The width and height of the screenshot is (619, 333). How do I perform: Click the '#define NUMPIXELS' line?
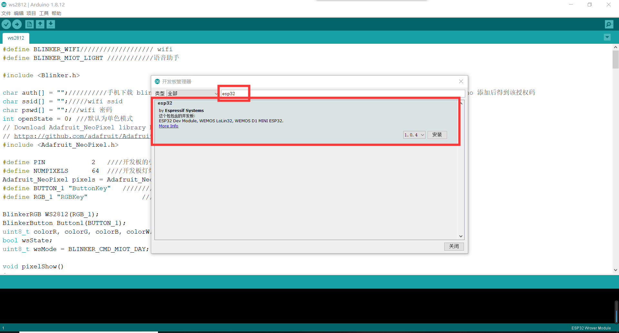(77, 171)
